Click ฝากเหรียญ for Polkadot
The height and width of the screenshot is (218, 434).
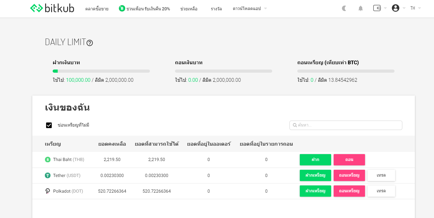coord(315,191)
